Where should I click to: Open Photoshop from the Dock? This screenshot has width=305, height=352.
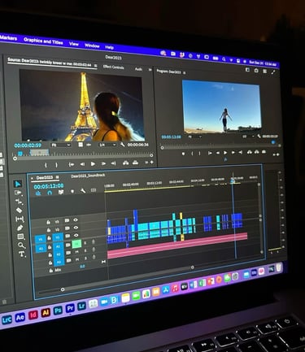pyautogui.click(x=58, y=311)
